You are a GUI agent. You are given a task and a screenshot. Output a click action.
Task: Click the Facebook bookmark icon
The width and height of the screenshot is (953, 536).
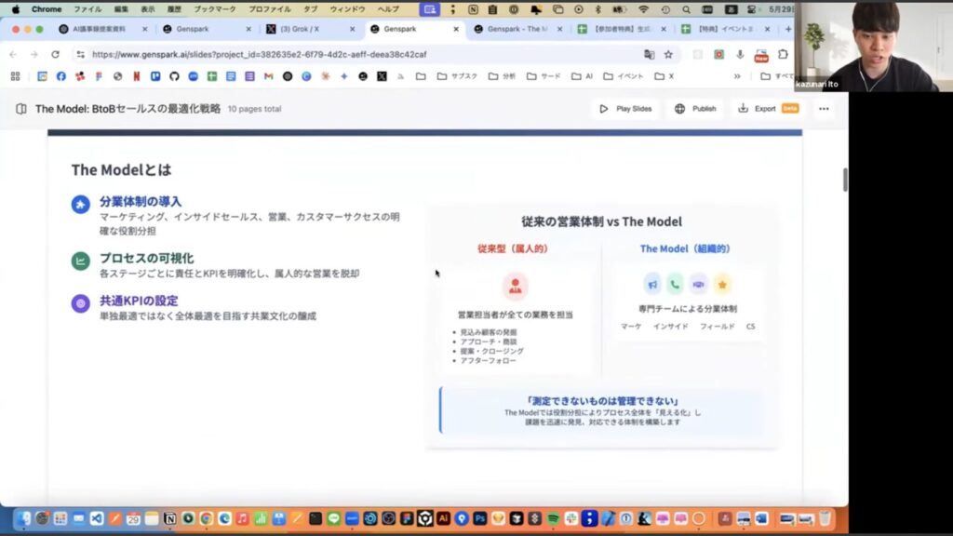tap(60, 76)
